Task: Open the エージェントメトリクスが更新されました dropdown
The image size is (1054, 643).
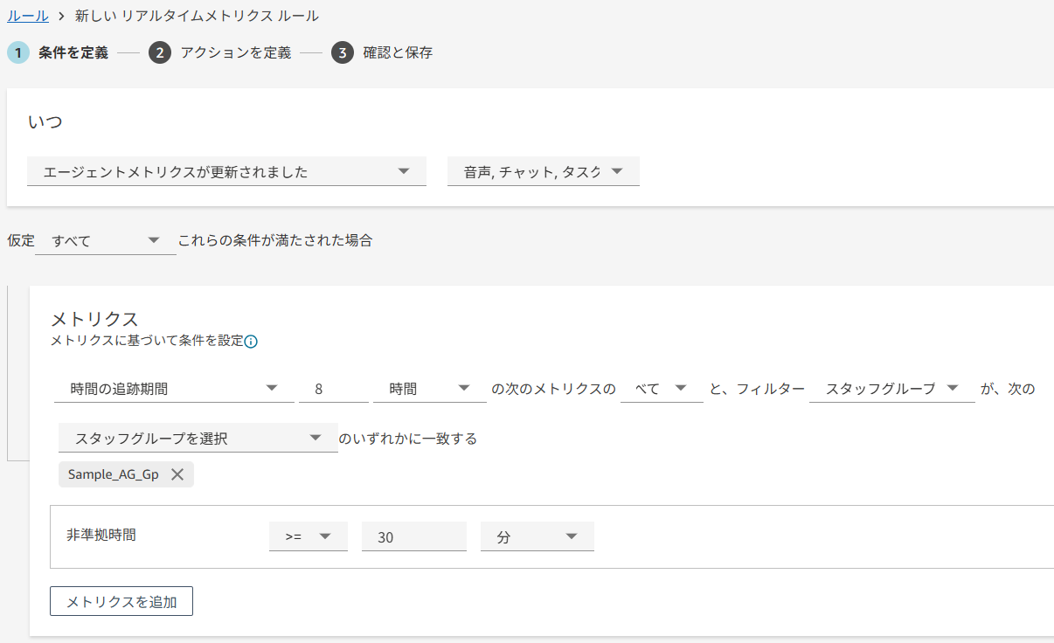Action: tap(226, 172)
